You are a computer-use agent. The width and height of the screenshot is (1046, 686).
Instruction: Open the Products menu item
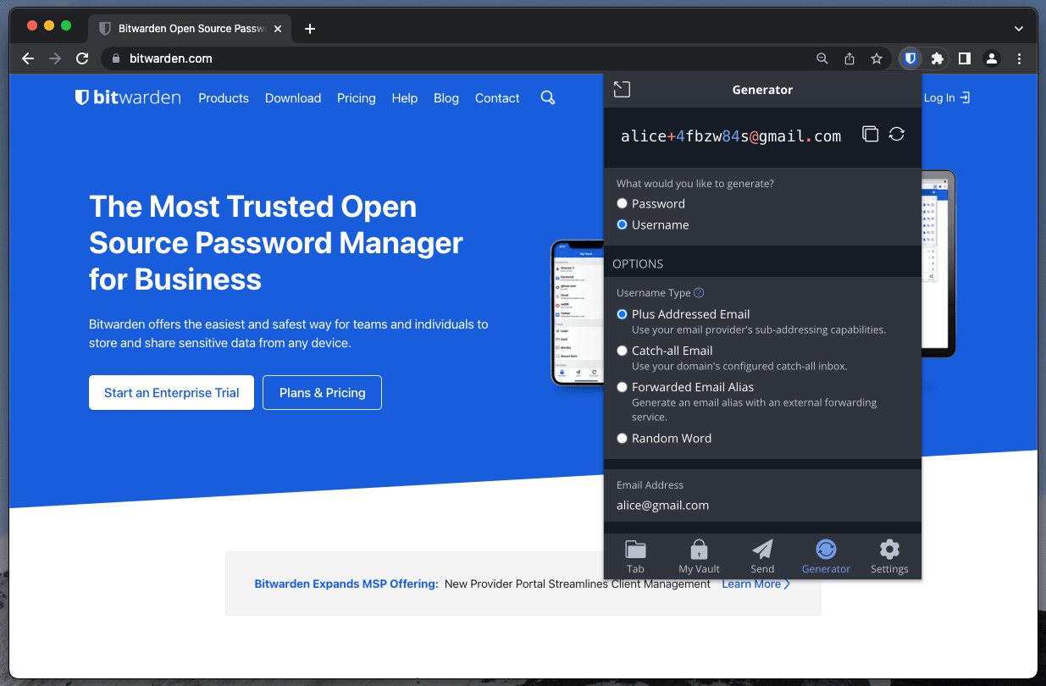coord(224,98)
